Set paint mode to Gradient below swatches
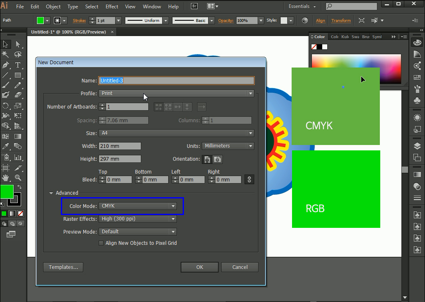425x302 pixels. [x=12, y=214]
